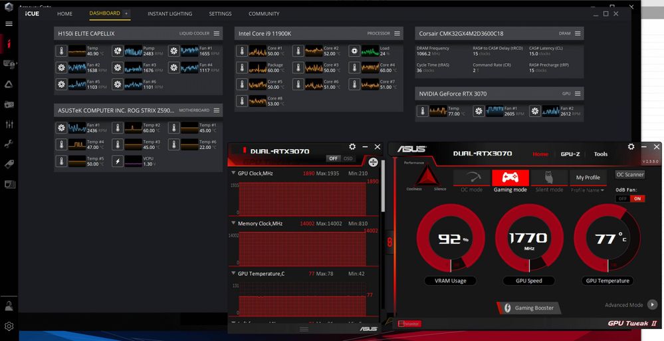Viewport: 664px width, 341px height.
Task: Open Corsair DRAM panel menu
Action: 578,33
